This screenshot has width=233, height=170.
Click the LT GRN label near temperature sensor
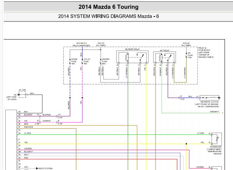coord(201,133)
